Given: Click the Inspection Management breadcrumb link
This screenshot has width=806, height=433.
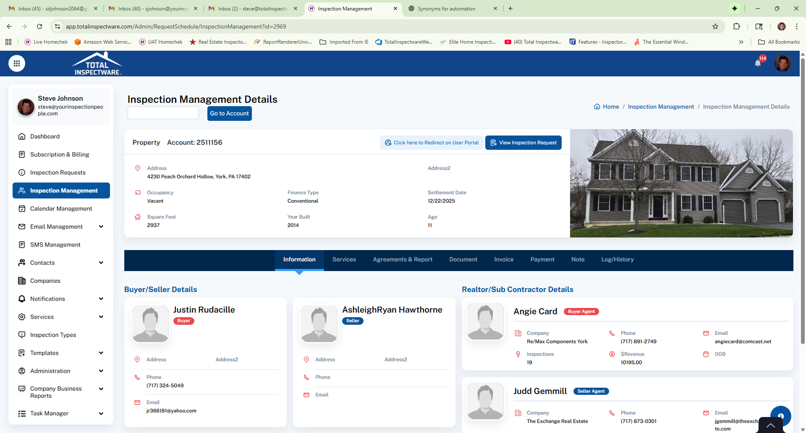Looking at the screenshot, I should 661,107.
